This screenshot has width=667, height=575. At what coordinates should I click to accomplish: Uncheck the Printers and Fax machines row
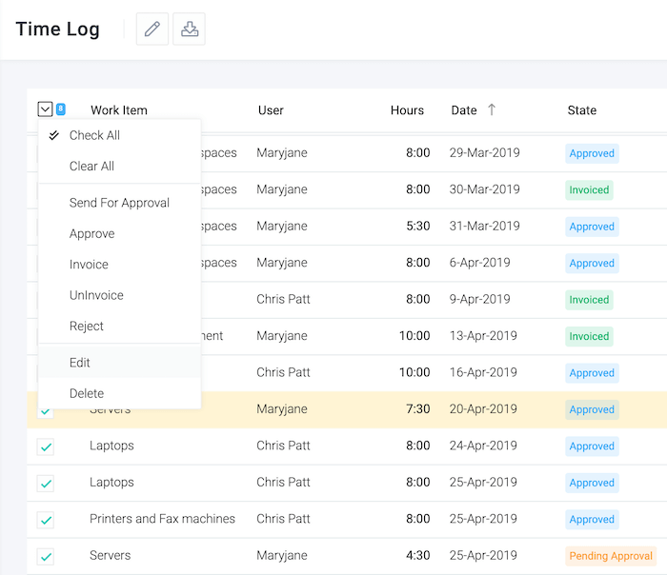(x=45, y=520)
